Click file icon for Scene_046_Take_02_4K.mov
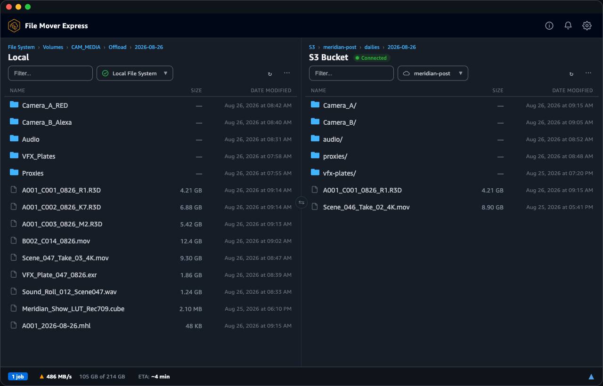603x386 pixels. (x=315, y=207)
